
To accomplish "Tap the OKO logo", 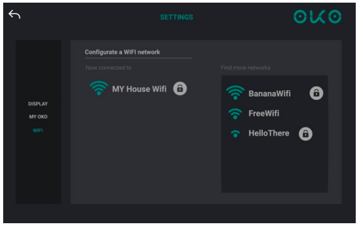I will [317, 16].
